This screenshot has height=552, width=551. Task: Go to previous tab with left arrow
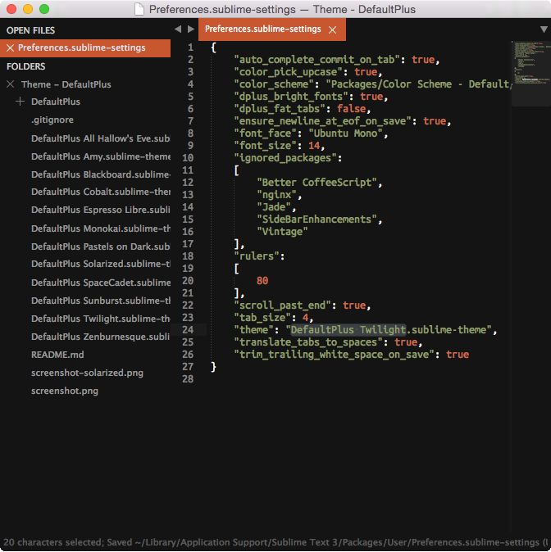(178, 29)
